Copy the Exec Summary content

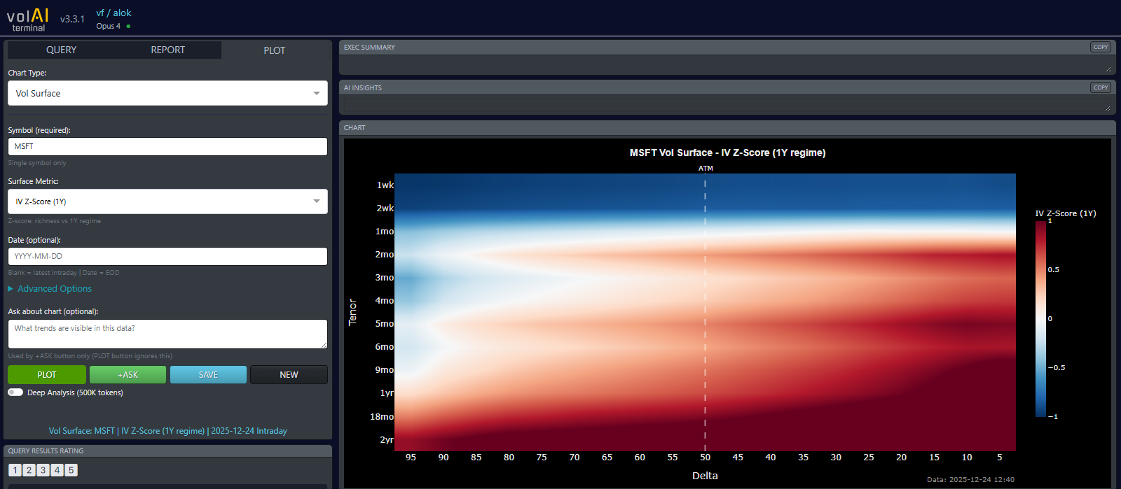(1101, 47)
